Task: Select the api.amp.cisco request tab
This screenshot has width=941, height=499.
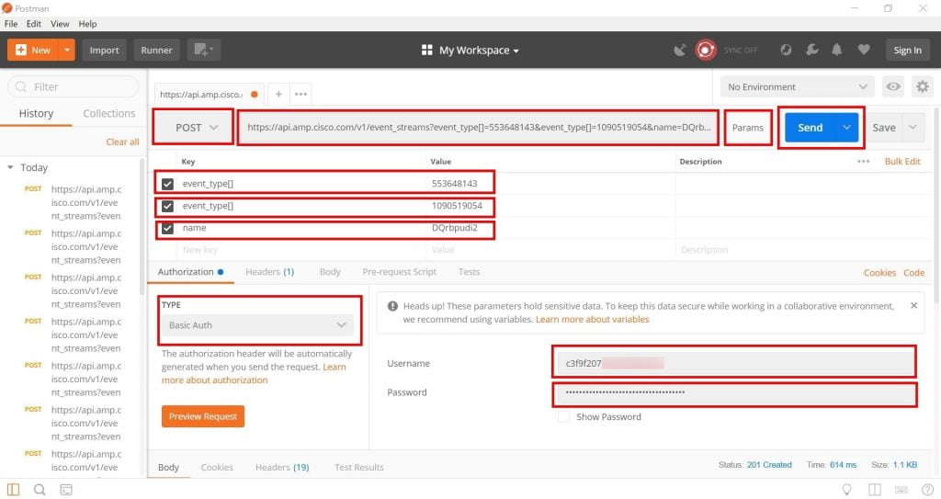Action: [x=209, y=95]
